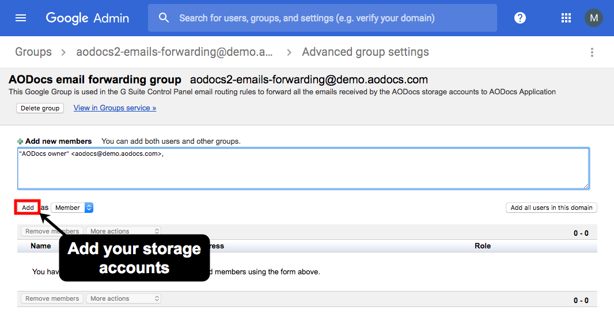Viewport: 614px width, 318px height.
Task: Focus the search for users and groups field
Action: [323, 18]
